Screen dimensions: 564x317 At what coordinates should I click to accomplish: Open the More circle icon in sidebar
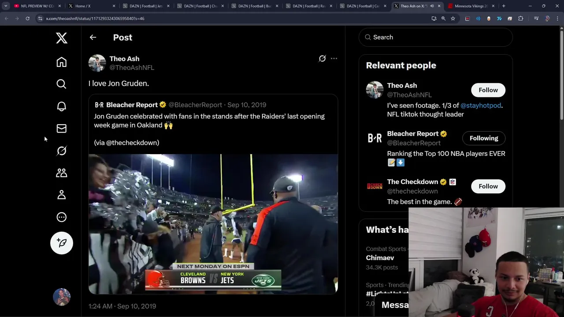(x=62, y=217)
